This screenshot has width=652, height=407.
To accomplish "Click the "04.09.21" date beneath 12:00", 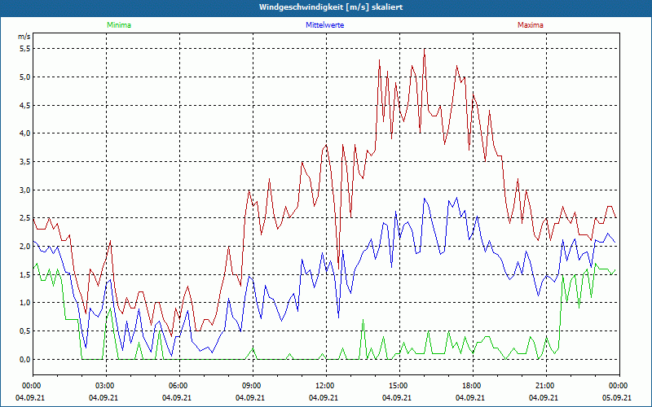I will pyautogui.click(x=324, y=397).
